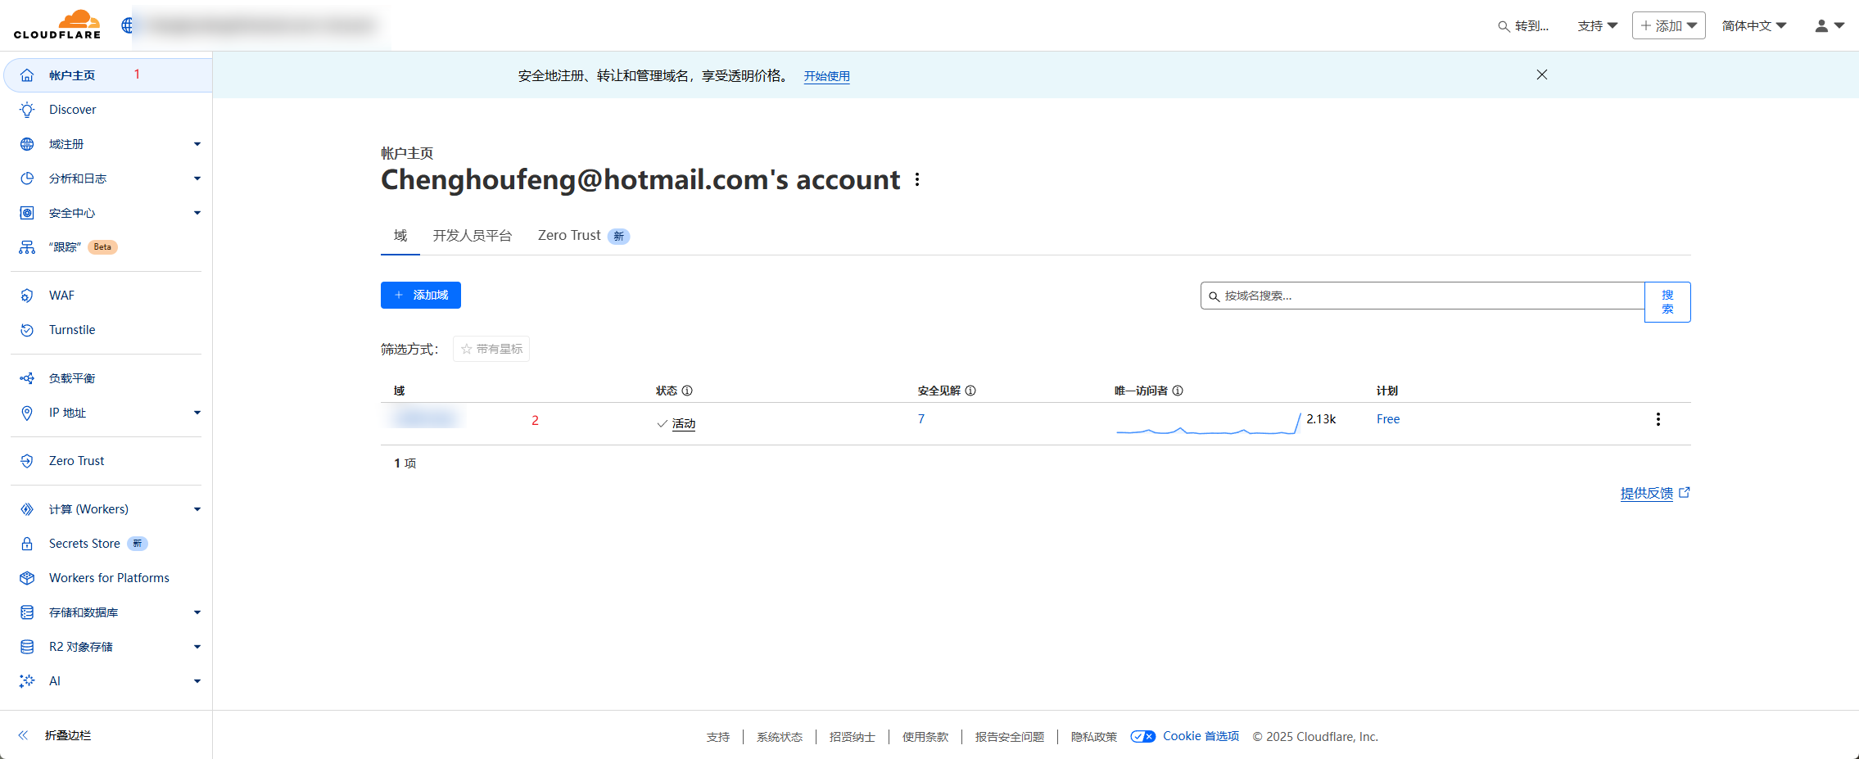Viewport: 1859px width, 759px height.
Task: Click the blue add domain button
Action: click(x=421, y=295)
